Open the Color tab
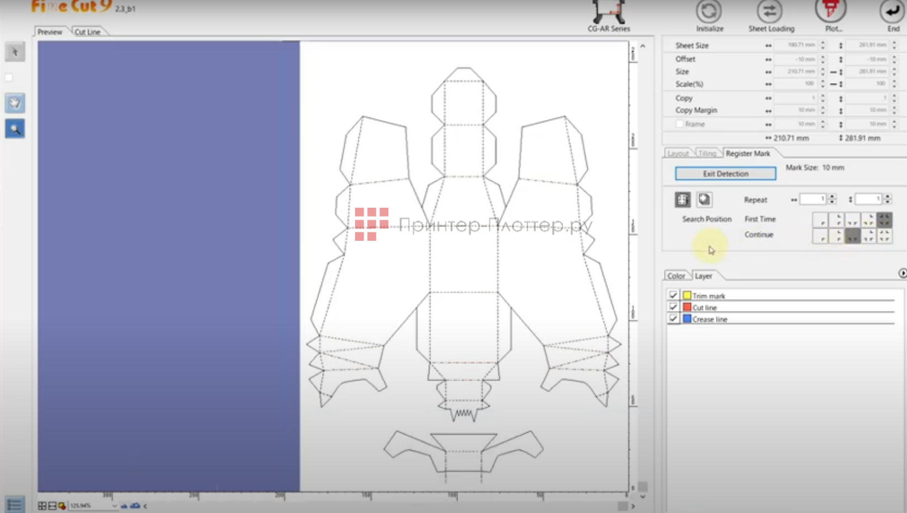907x513 pixels. click(676, 276)
